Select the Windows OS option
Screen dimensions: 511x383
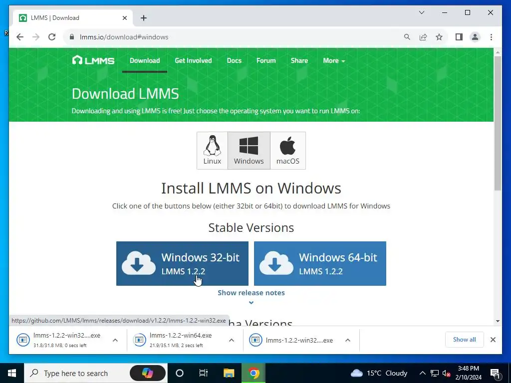click(249, 151)
